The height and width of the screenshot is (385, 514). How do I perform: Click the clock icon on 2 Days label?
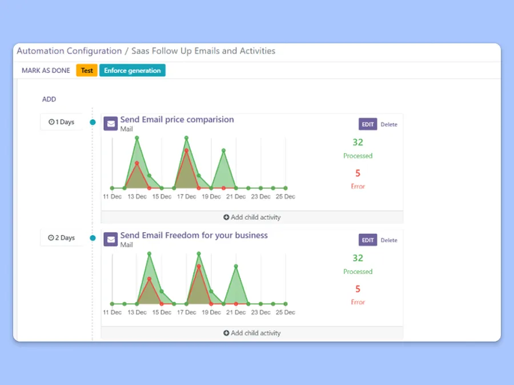[x=51, y=238]
